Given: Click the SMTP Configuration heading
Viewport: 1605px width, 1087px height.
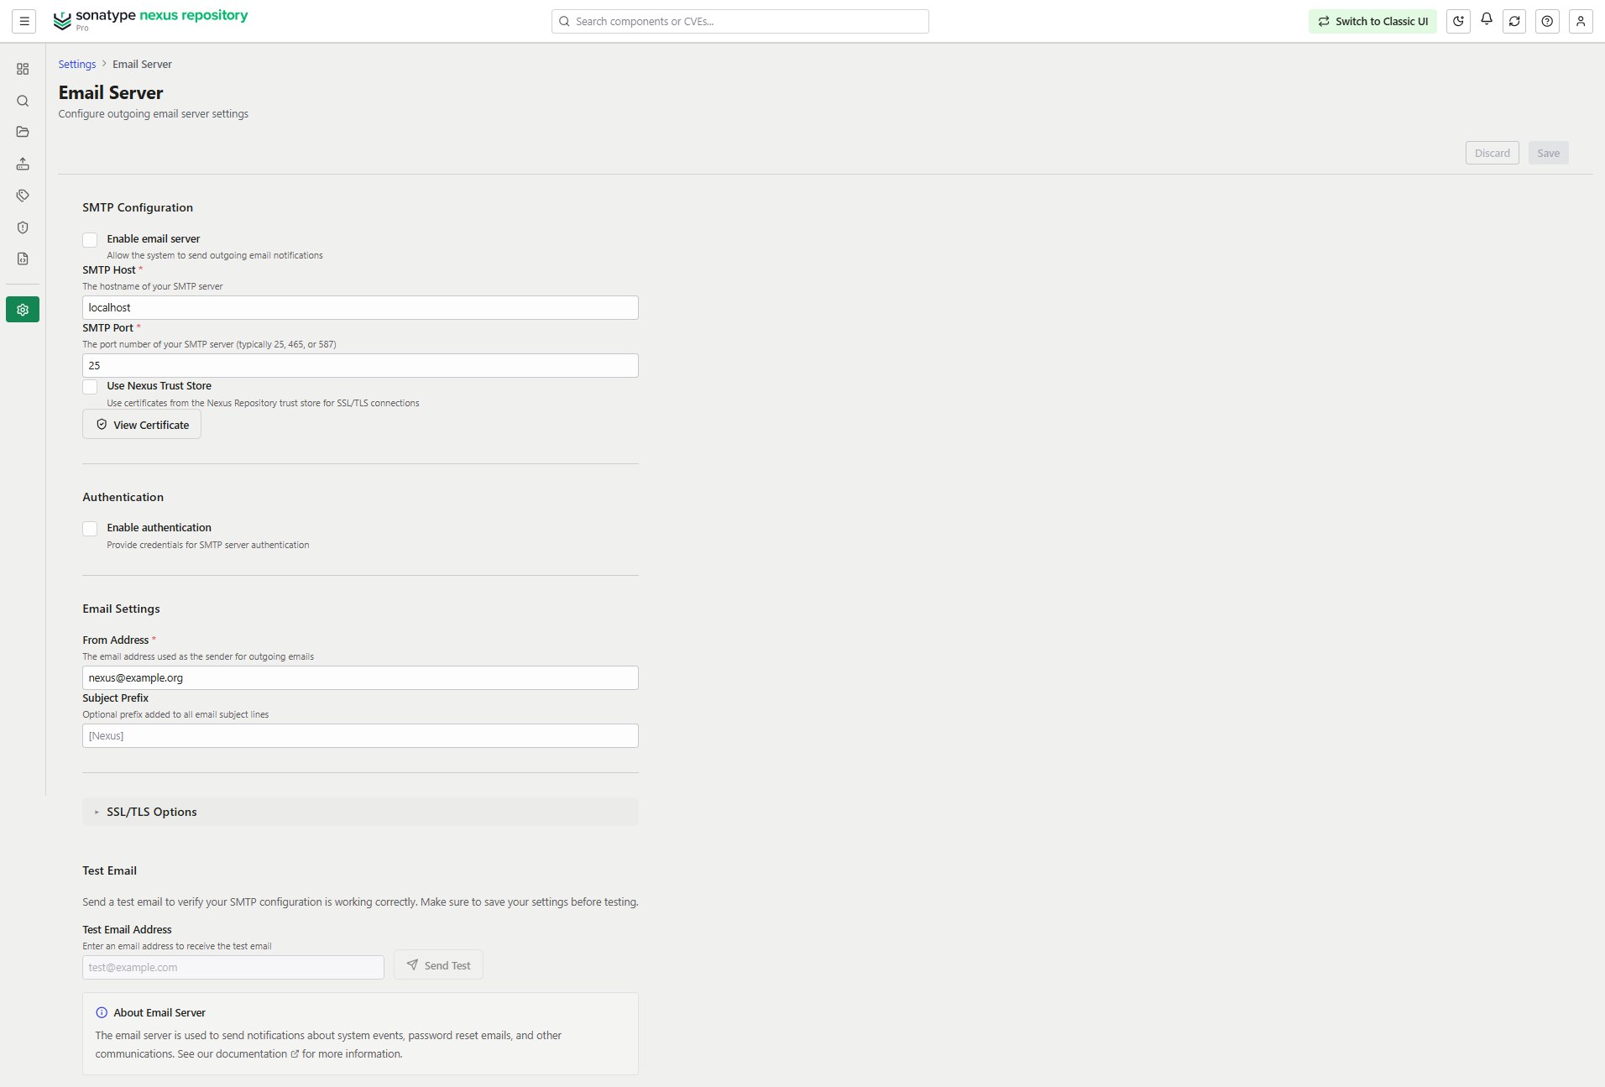Looking at the screenshot, I should point(138,207).
